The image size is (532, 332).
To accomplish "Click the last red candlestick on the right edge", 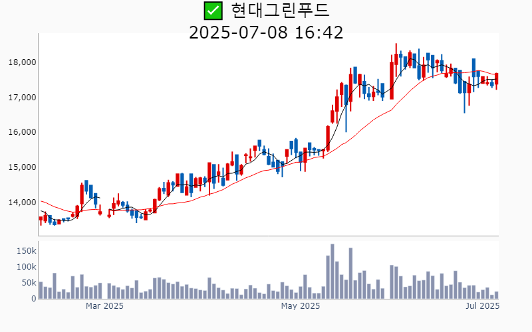I will point(496,81).
